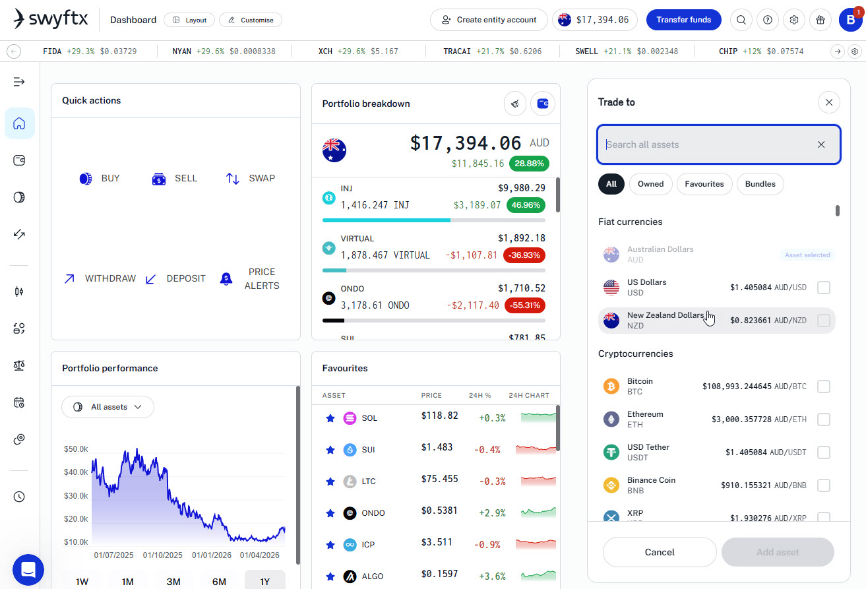Click the Layout button
Image resolution: width=866 pixels, height=589 pixels.
(x=189, y=20)
